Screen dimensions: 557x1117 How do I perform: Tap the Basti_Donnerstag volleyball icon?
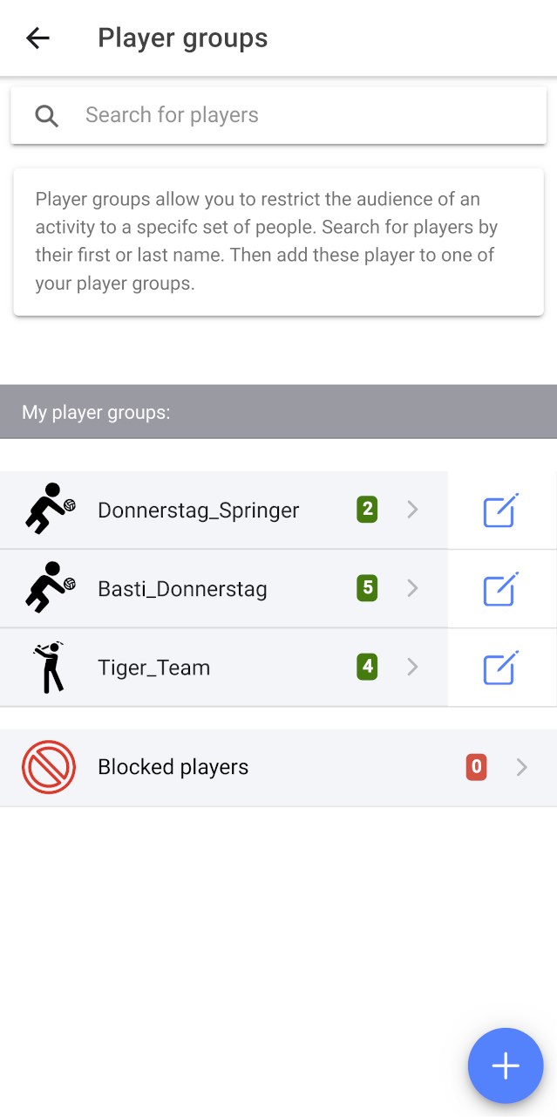coord(49,587)
